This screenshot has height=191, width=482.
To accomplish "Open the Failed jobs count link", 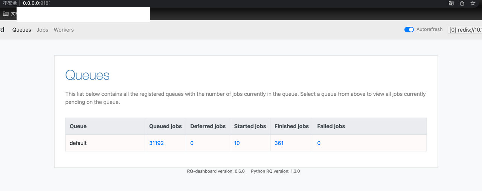I will 319,143.
